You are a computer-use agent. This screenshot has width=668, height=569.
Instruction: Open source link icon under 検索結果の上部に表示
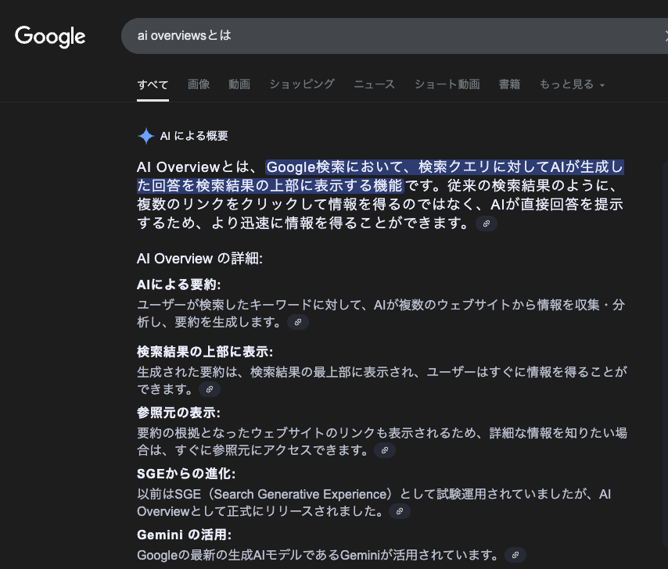click(x=210, y=389)
